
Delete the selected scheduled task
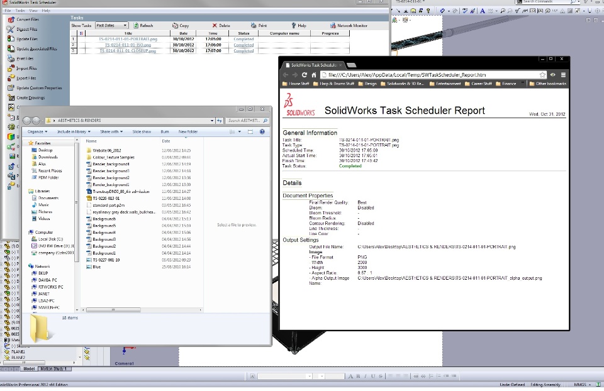[x=221, y=25]
